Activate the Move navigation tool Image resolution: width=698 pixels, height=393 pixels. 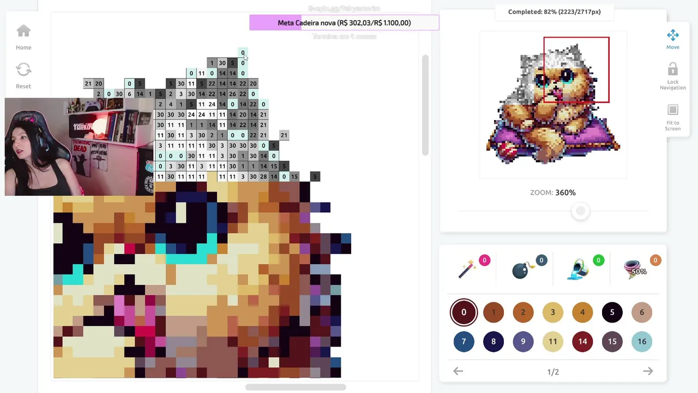[672, 39]
